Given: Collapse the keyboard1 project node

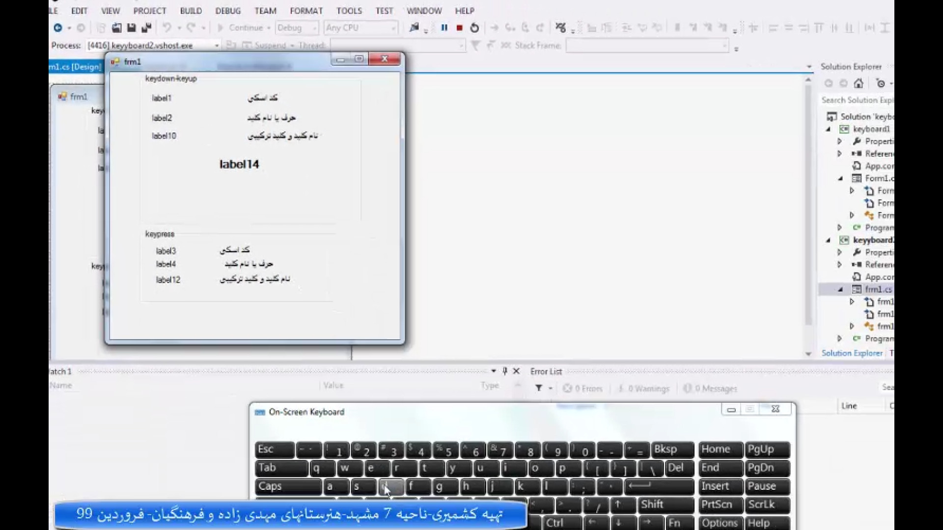Looking at the screenshot, I should tap(829, 129).
